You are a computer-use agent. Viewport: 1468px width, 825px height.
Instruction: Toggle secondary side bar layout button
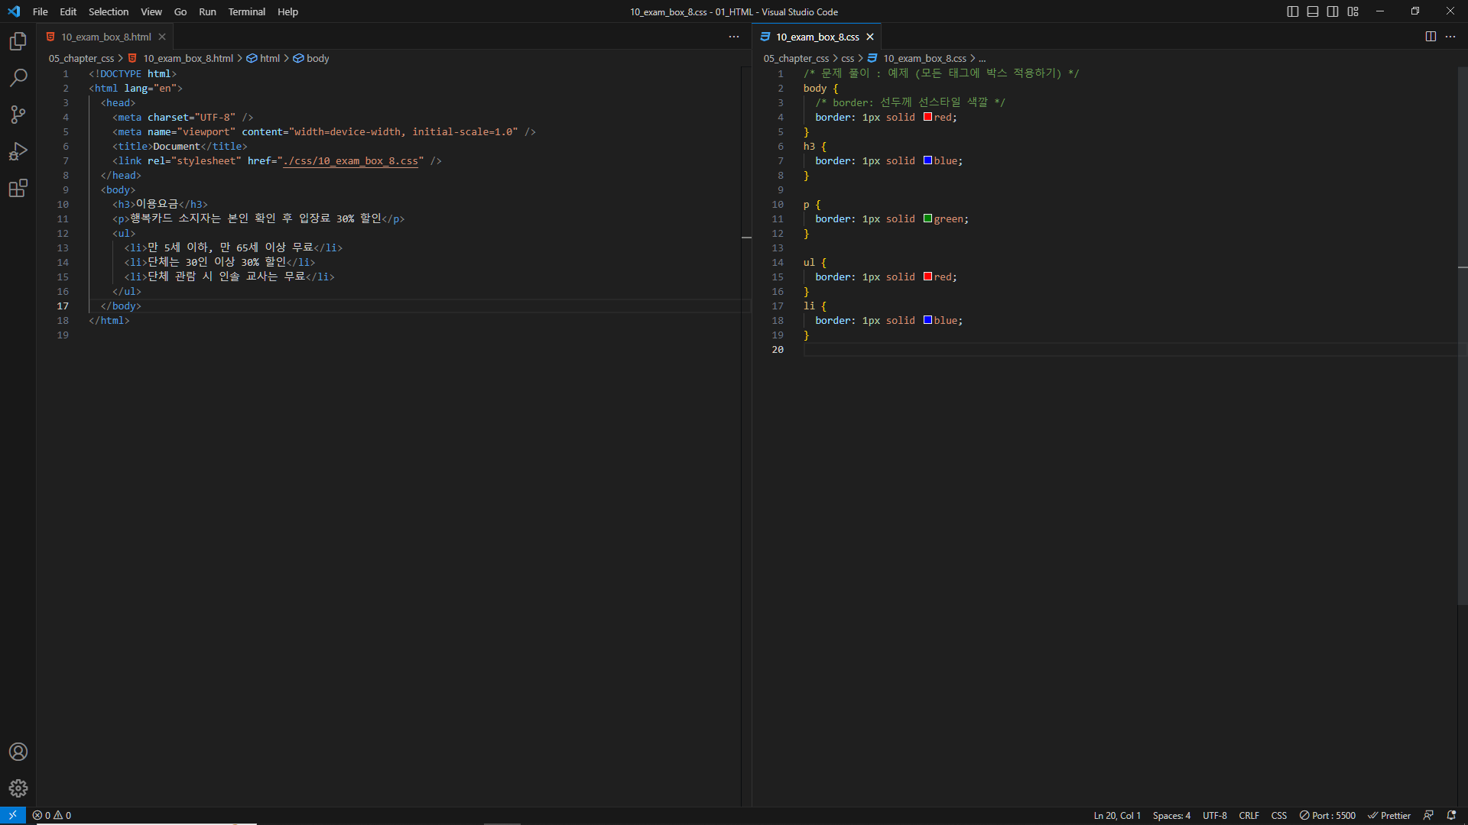(1333, 11)
